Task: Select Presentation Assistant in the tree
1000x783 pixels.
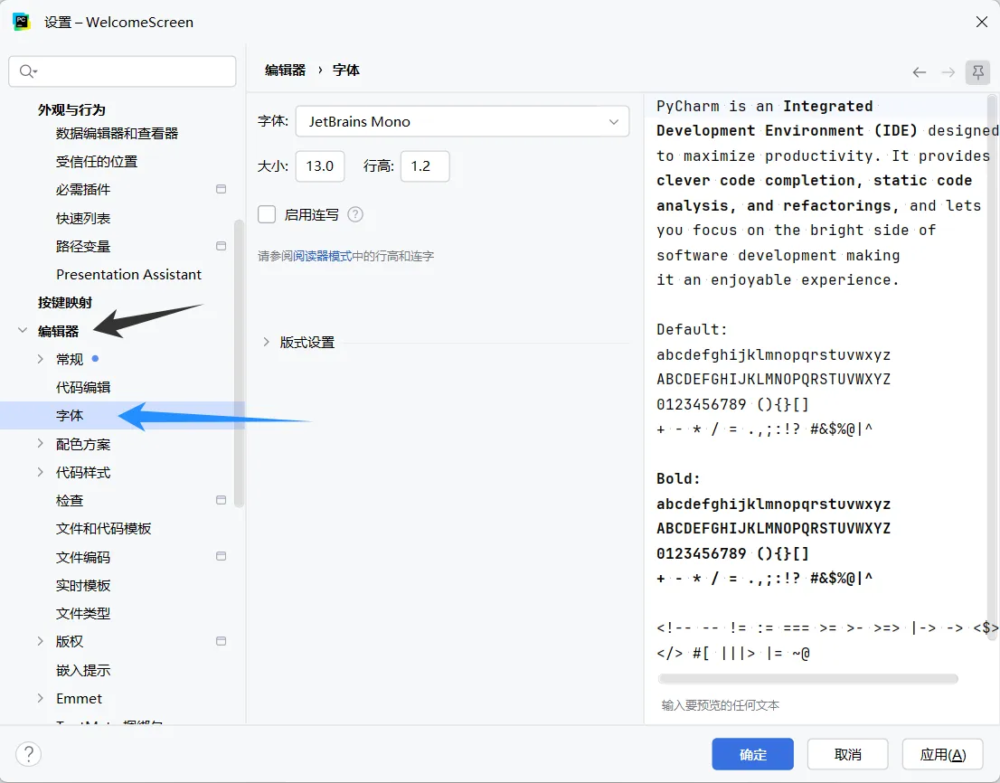Action: (x=128, y=274)
